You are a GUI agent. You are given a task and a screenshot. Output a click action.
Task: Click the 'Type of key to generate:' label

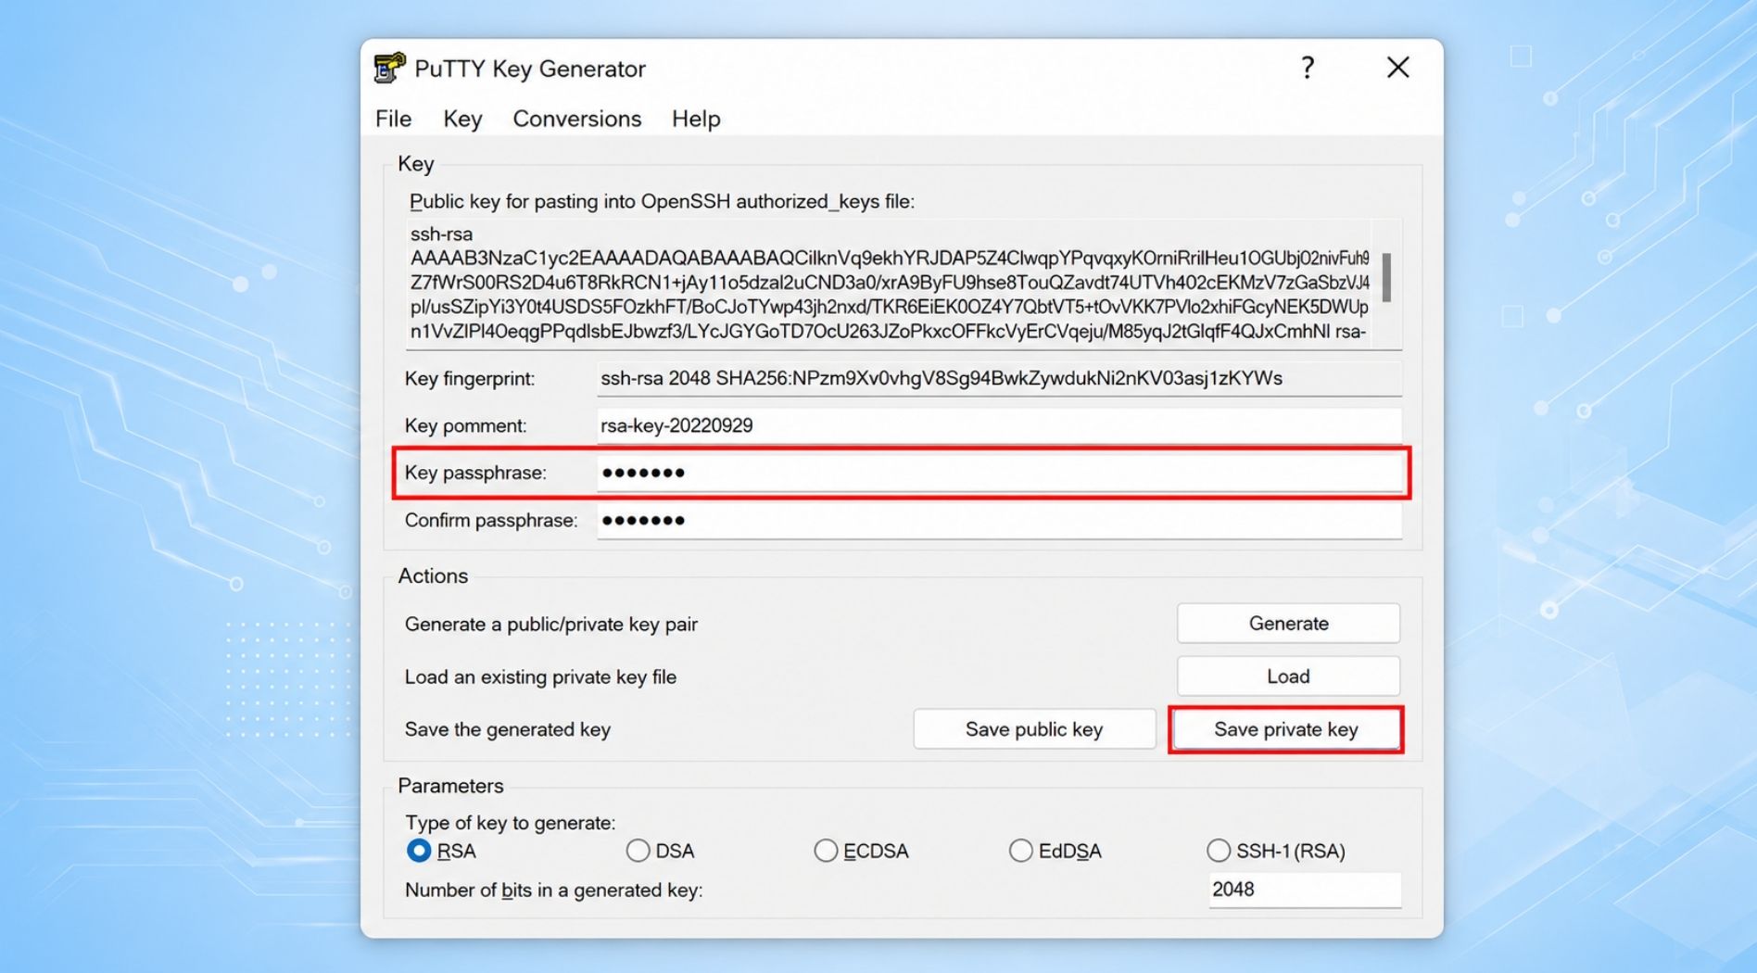click(510, 823)
